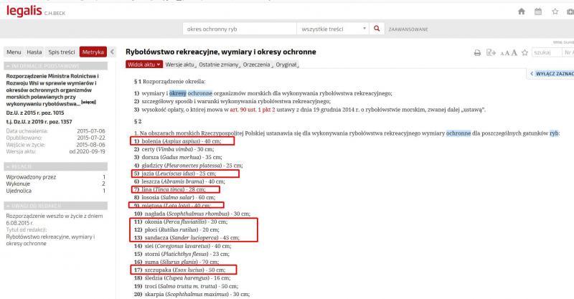
Task: Turn off highlighting via Wyłącz zaznaczenie
Action: click(x=551, y=73)
